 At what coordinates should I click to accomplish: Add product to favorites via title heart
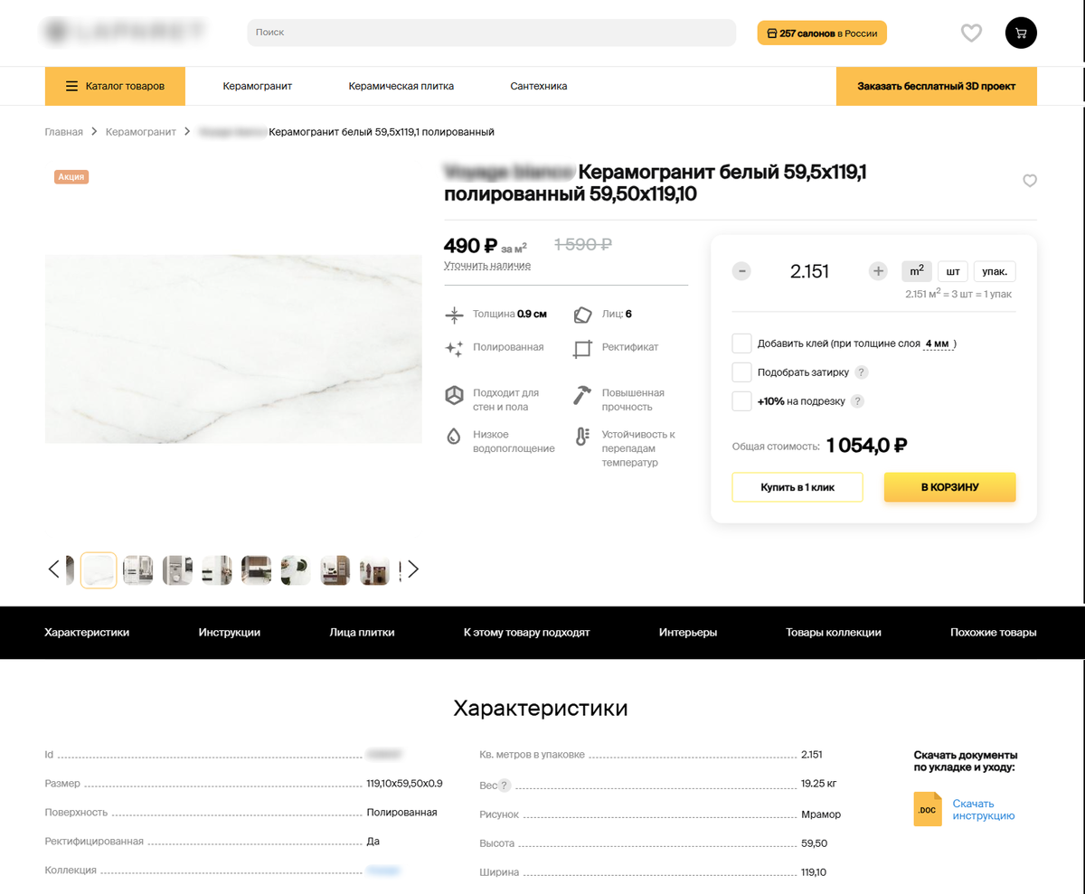[1030, 181]
